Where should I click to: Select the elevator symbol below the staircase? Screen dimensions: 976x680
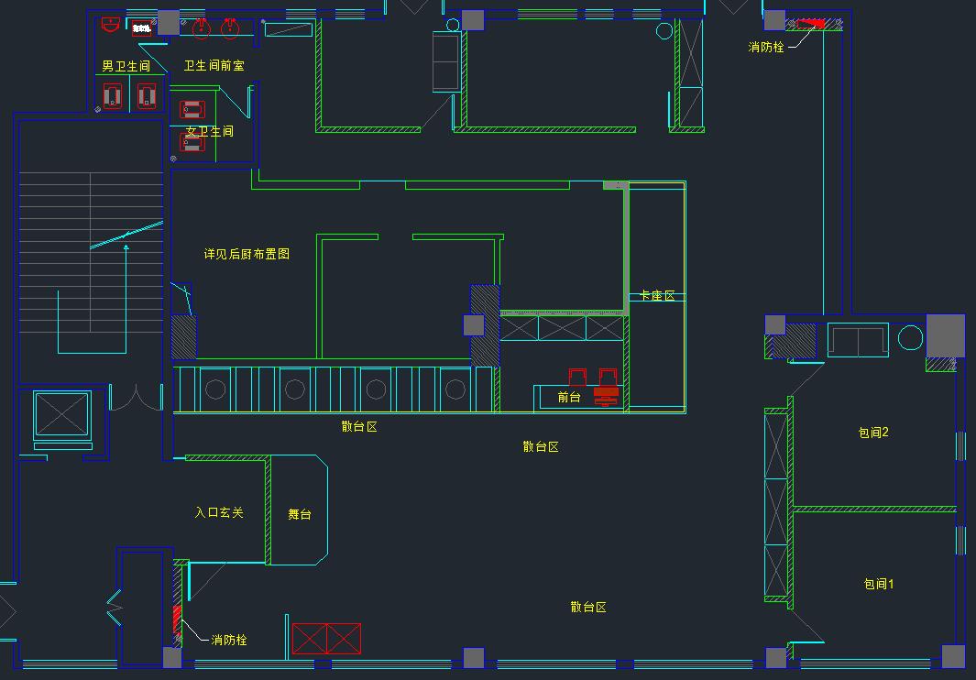tap(62, 414)
